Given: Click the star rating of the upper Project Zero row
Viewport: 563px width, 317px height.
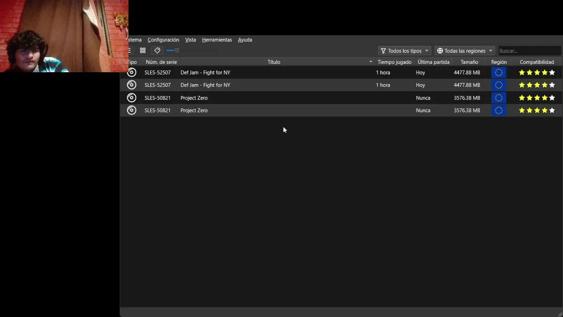Looking at the screenshot, I should click(x=537, y=98).
